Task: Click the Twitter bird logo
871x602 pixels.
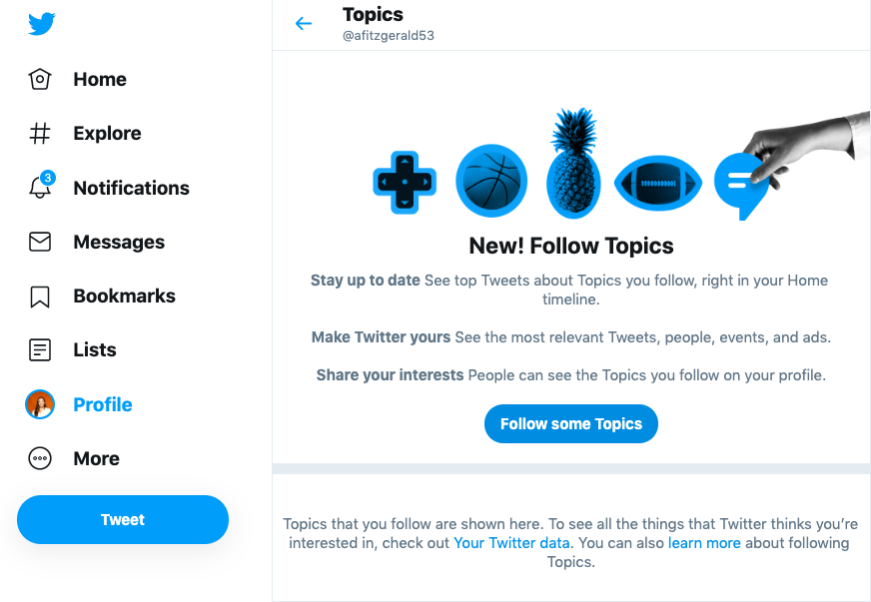Action: tap(42, 23)
